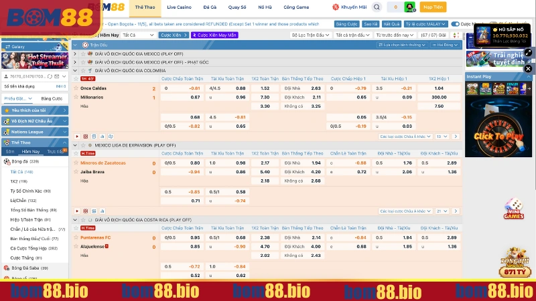This screenshot has height=301, width=536.
Task: Click the Cược Xiên May Mắn purple button
Action: pyautogui.click(x=214, y=35)
